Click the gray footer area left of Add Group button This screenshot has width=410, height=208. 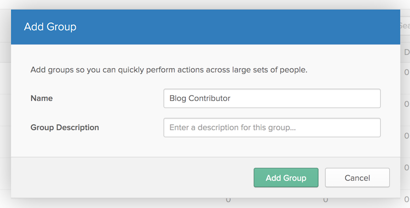tap(131, 178)
